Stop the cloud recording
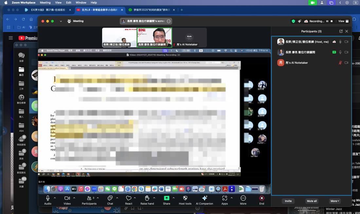Viewport: 360px width, 214px height. click(x=332, y=21)
